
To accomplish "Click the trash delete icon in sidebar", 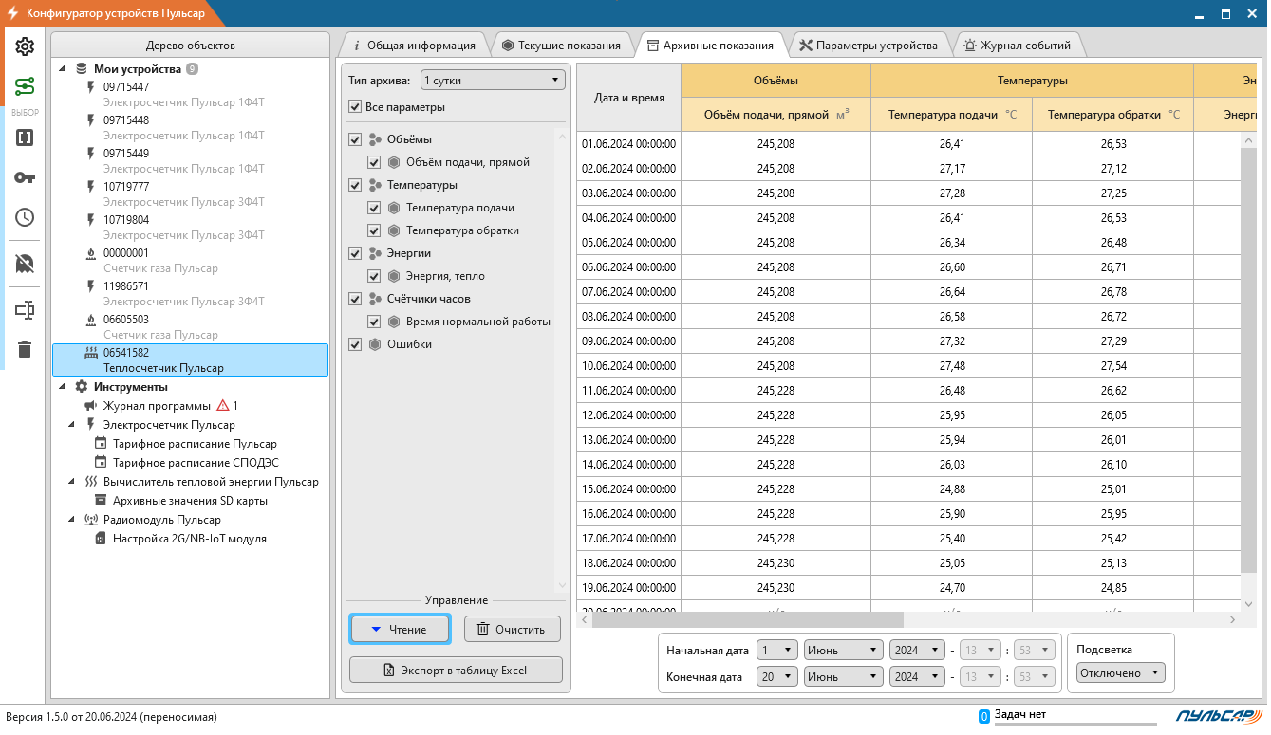I will (25, 350).
